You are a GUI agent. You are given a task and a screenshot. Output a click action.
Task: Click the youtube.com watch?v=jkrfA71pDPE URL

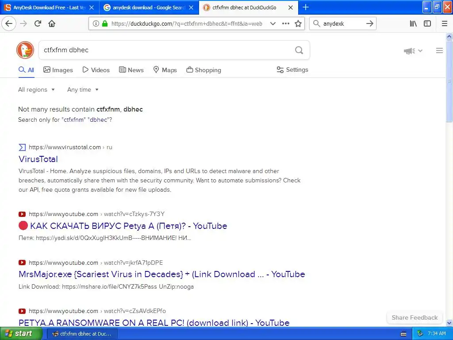[x=96, y=263]
